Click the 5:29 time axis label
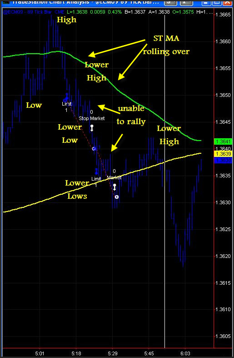Screen dimensions: 234x358 click(x=113, y=353)
